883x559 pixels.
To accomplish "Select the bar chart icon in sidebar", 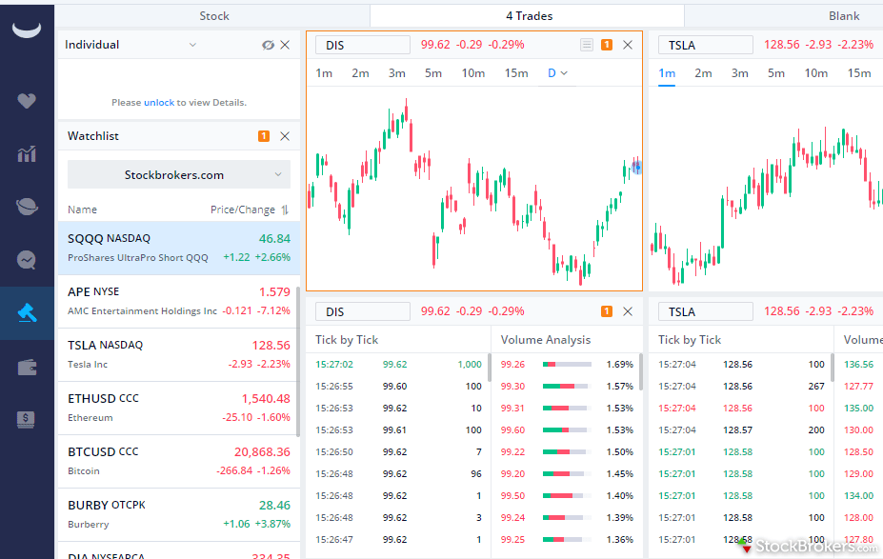I will 26,153.
